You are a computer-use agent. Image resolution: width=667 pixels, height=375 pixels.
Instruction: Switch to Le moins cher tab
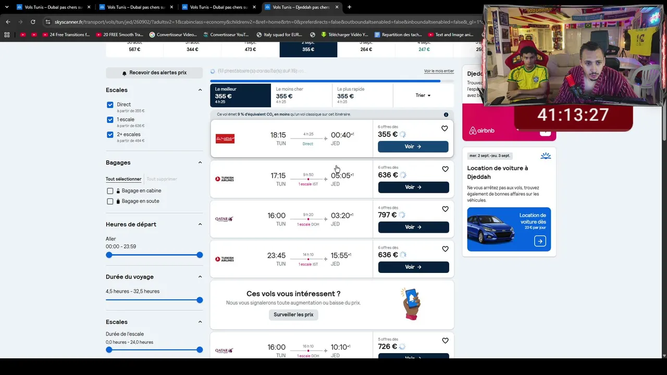coord(302,95)
